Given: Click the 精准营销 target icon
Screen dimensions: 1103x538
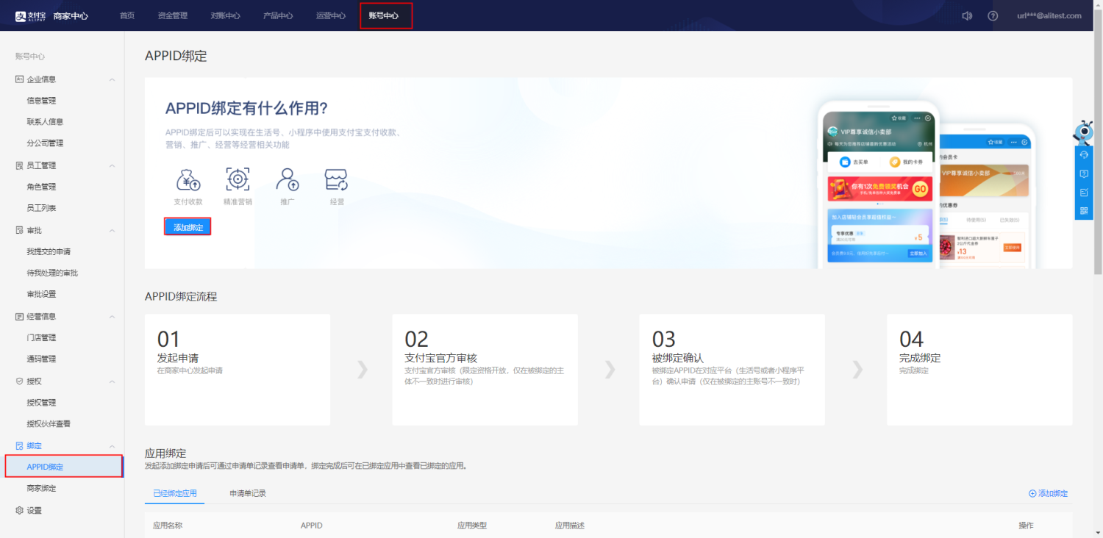Looking at the screenshot, I should (238, 179).
